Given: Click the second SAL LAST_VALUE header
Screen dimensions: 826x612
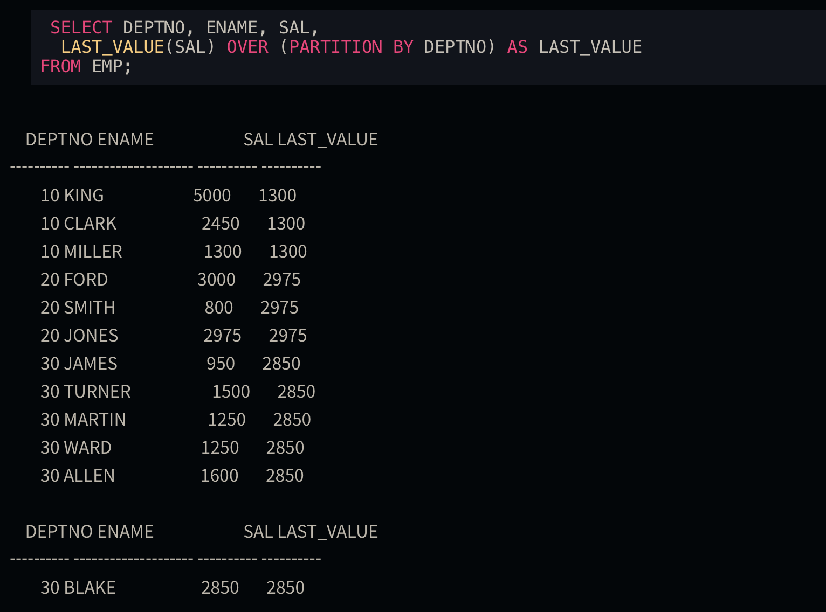Looking at the screenshot, I should click(311, 531).
